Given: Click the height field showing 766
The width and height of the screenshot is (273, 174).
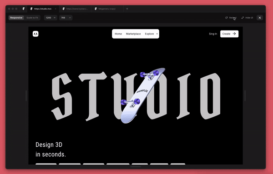Looking at the screenshot, I should [x=66, y=18].
